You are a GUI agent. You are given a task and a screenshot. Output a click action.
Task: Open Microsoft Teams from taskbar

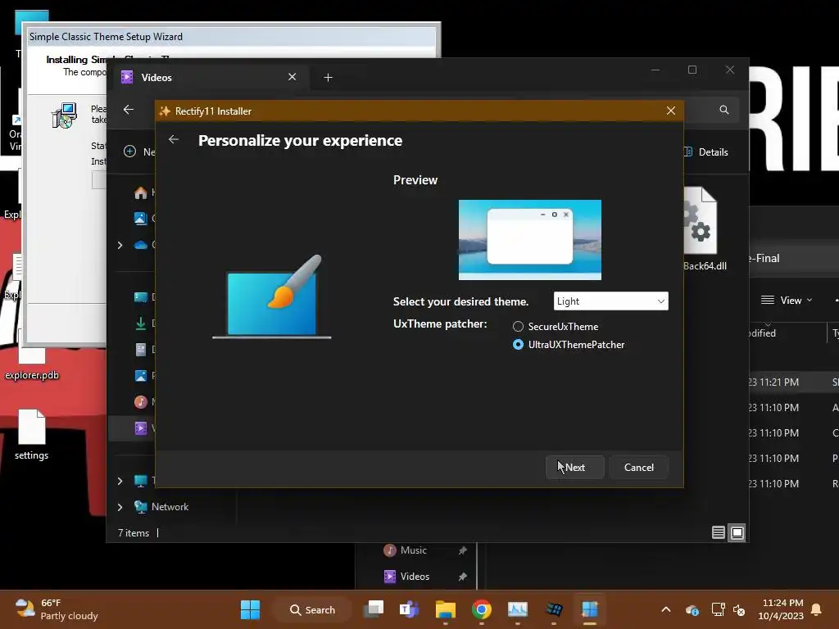coord(409,609)
